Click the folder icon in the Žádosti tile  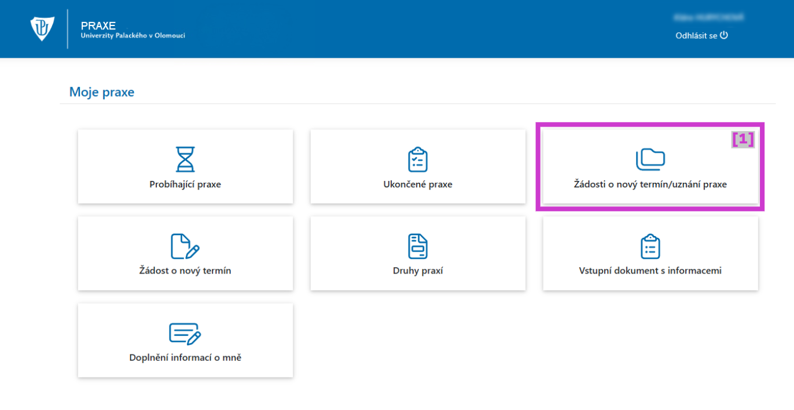point(650,160)
